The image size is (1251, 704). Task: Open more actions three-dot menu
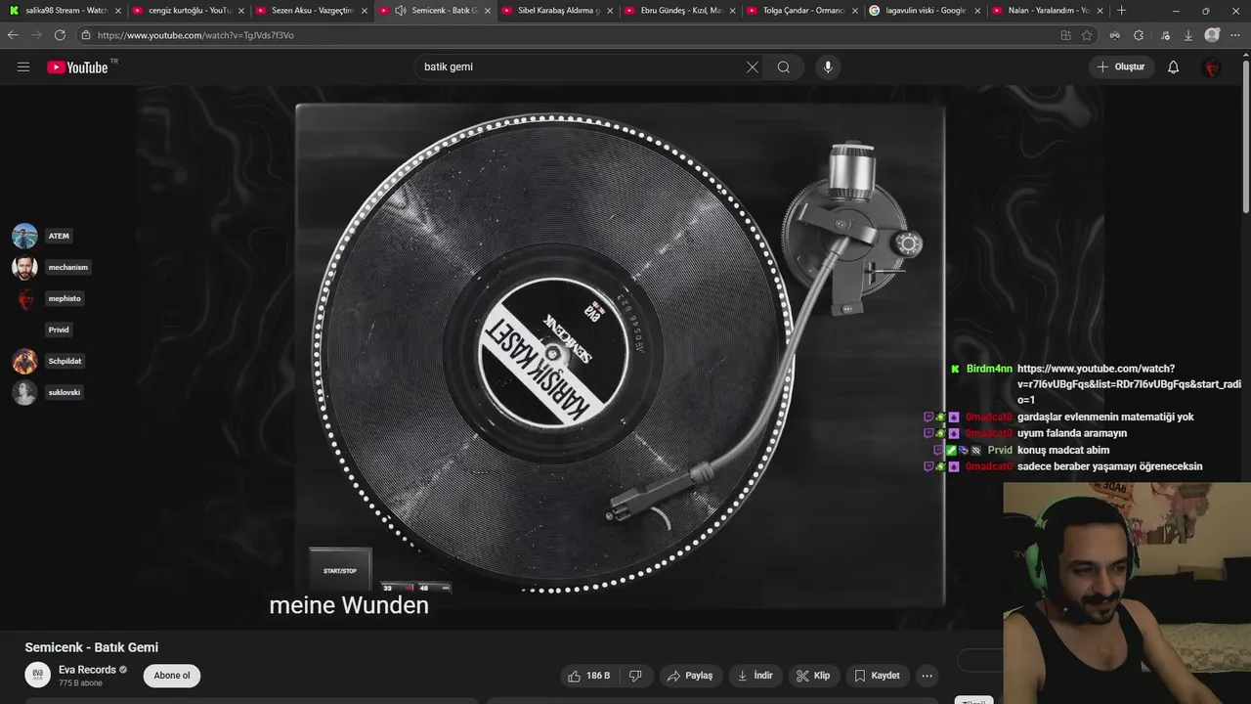pyautogui.click(x=927, y=676)
